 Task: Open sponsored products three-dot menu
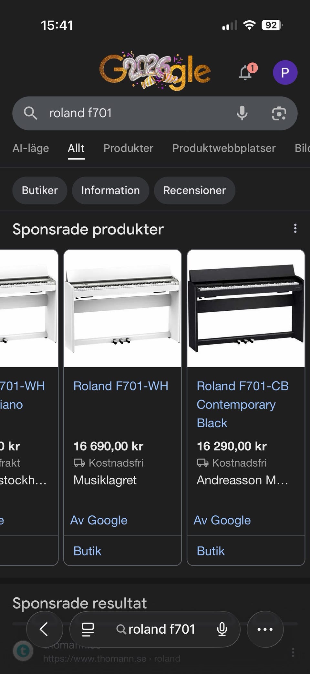point(295,229)
